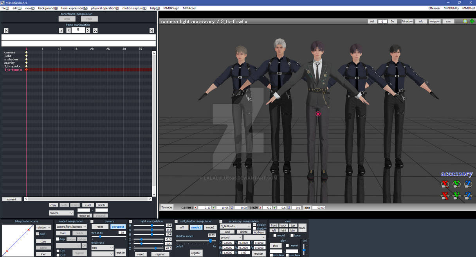Go to next keyframe (>.) button
476x257 pixels.
pyautogui.click(x=95, y=31)
